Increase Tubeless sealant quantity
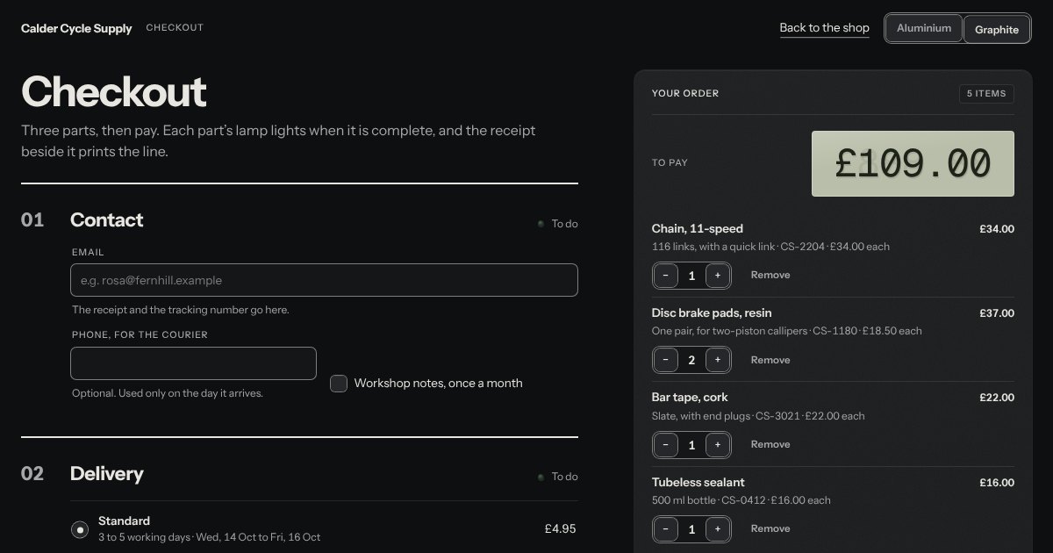The width and height of the screenshot is (1053, 553). click(718, 529)
